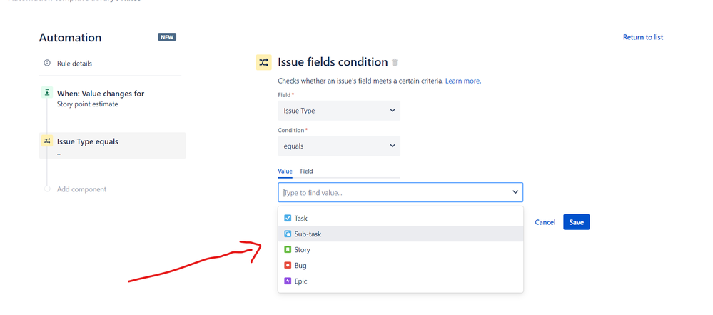Click the red Bug icon
The image size is (713, 315).
288,266
